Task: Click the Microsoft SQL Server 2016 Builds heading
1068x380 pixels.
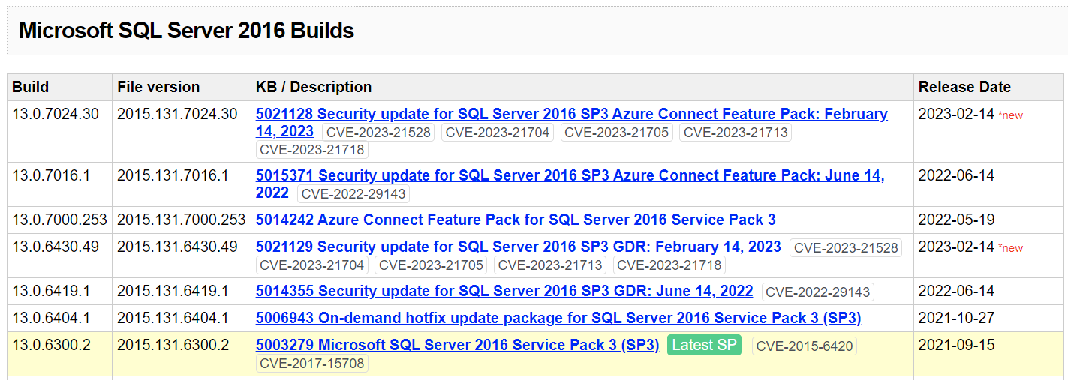Action: (186, 31)
